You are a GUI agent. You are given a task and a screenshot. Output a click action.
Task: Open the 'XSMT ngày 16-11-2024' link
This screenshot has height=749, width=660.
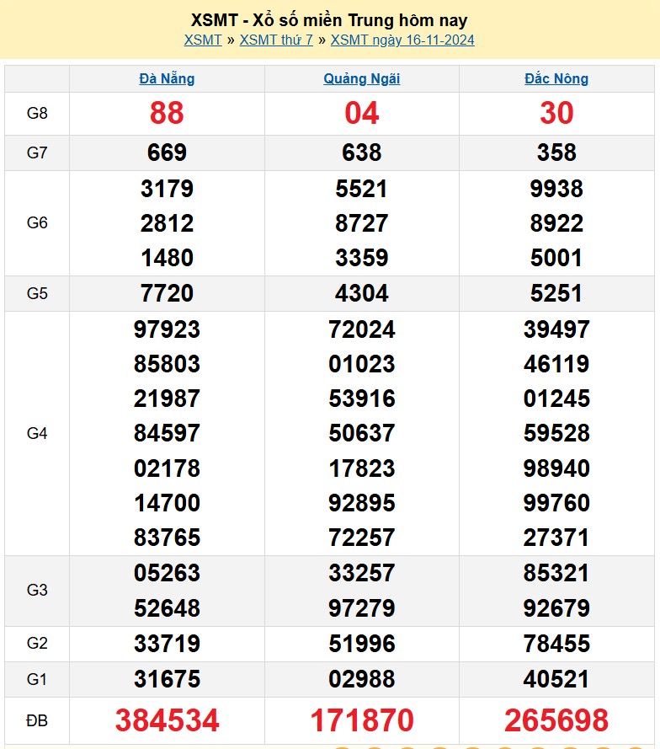click(402, 40)
